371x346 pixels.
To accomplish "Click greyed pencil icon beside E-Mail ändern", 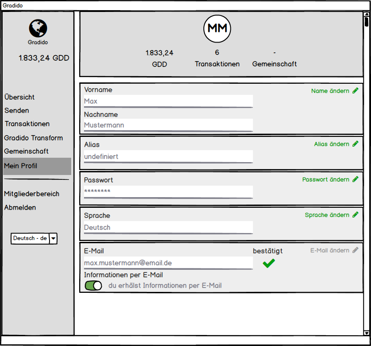I will click(356, 250).
